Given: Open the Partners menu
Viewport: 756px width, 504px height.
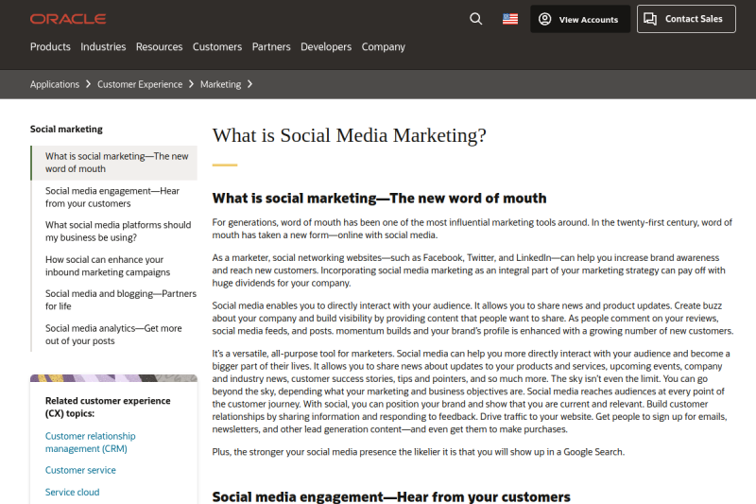Looking at the screenshot, I should (x=271, y=46).
